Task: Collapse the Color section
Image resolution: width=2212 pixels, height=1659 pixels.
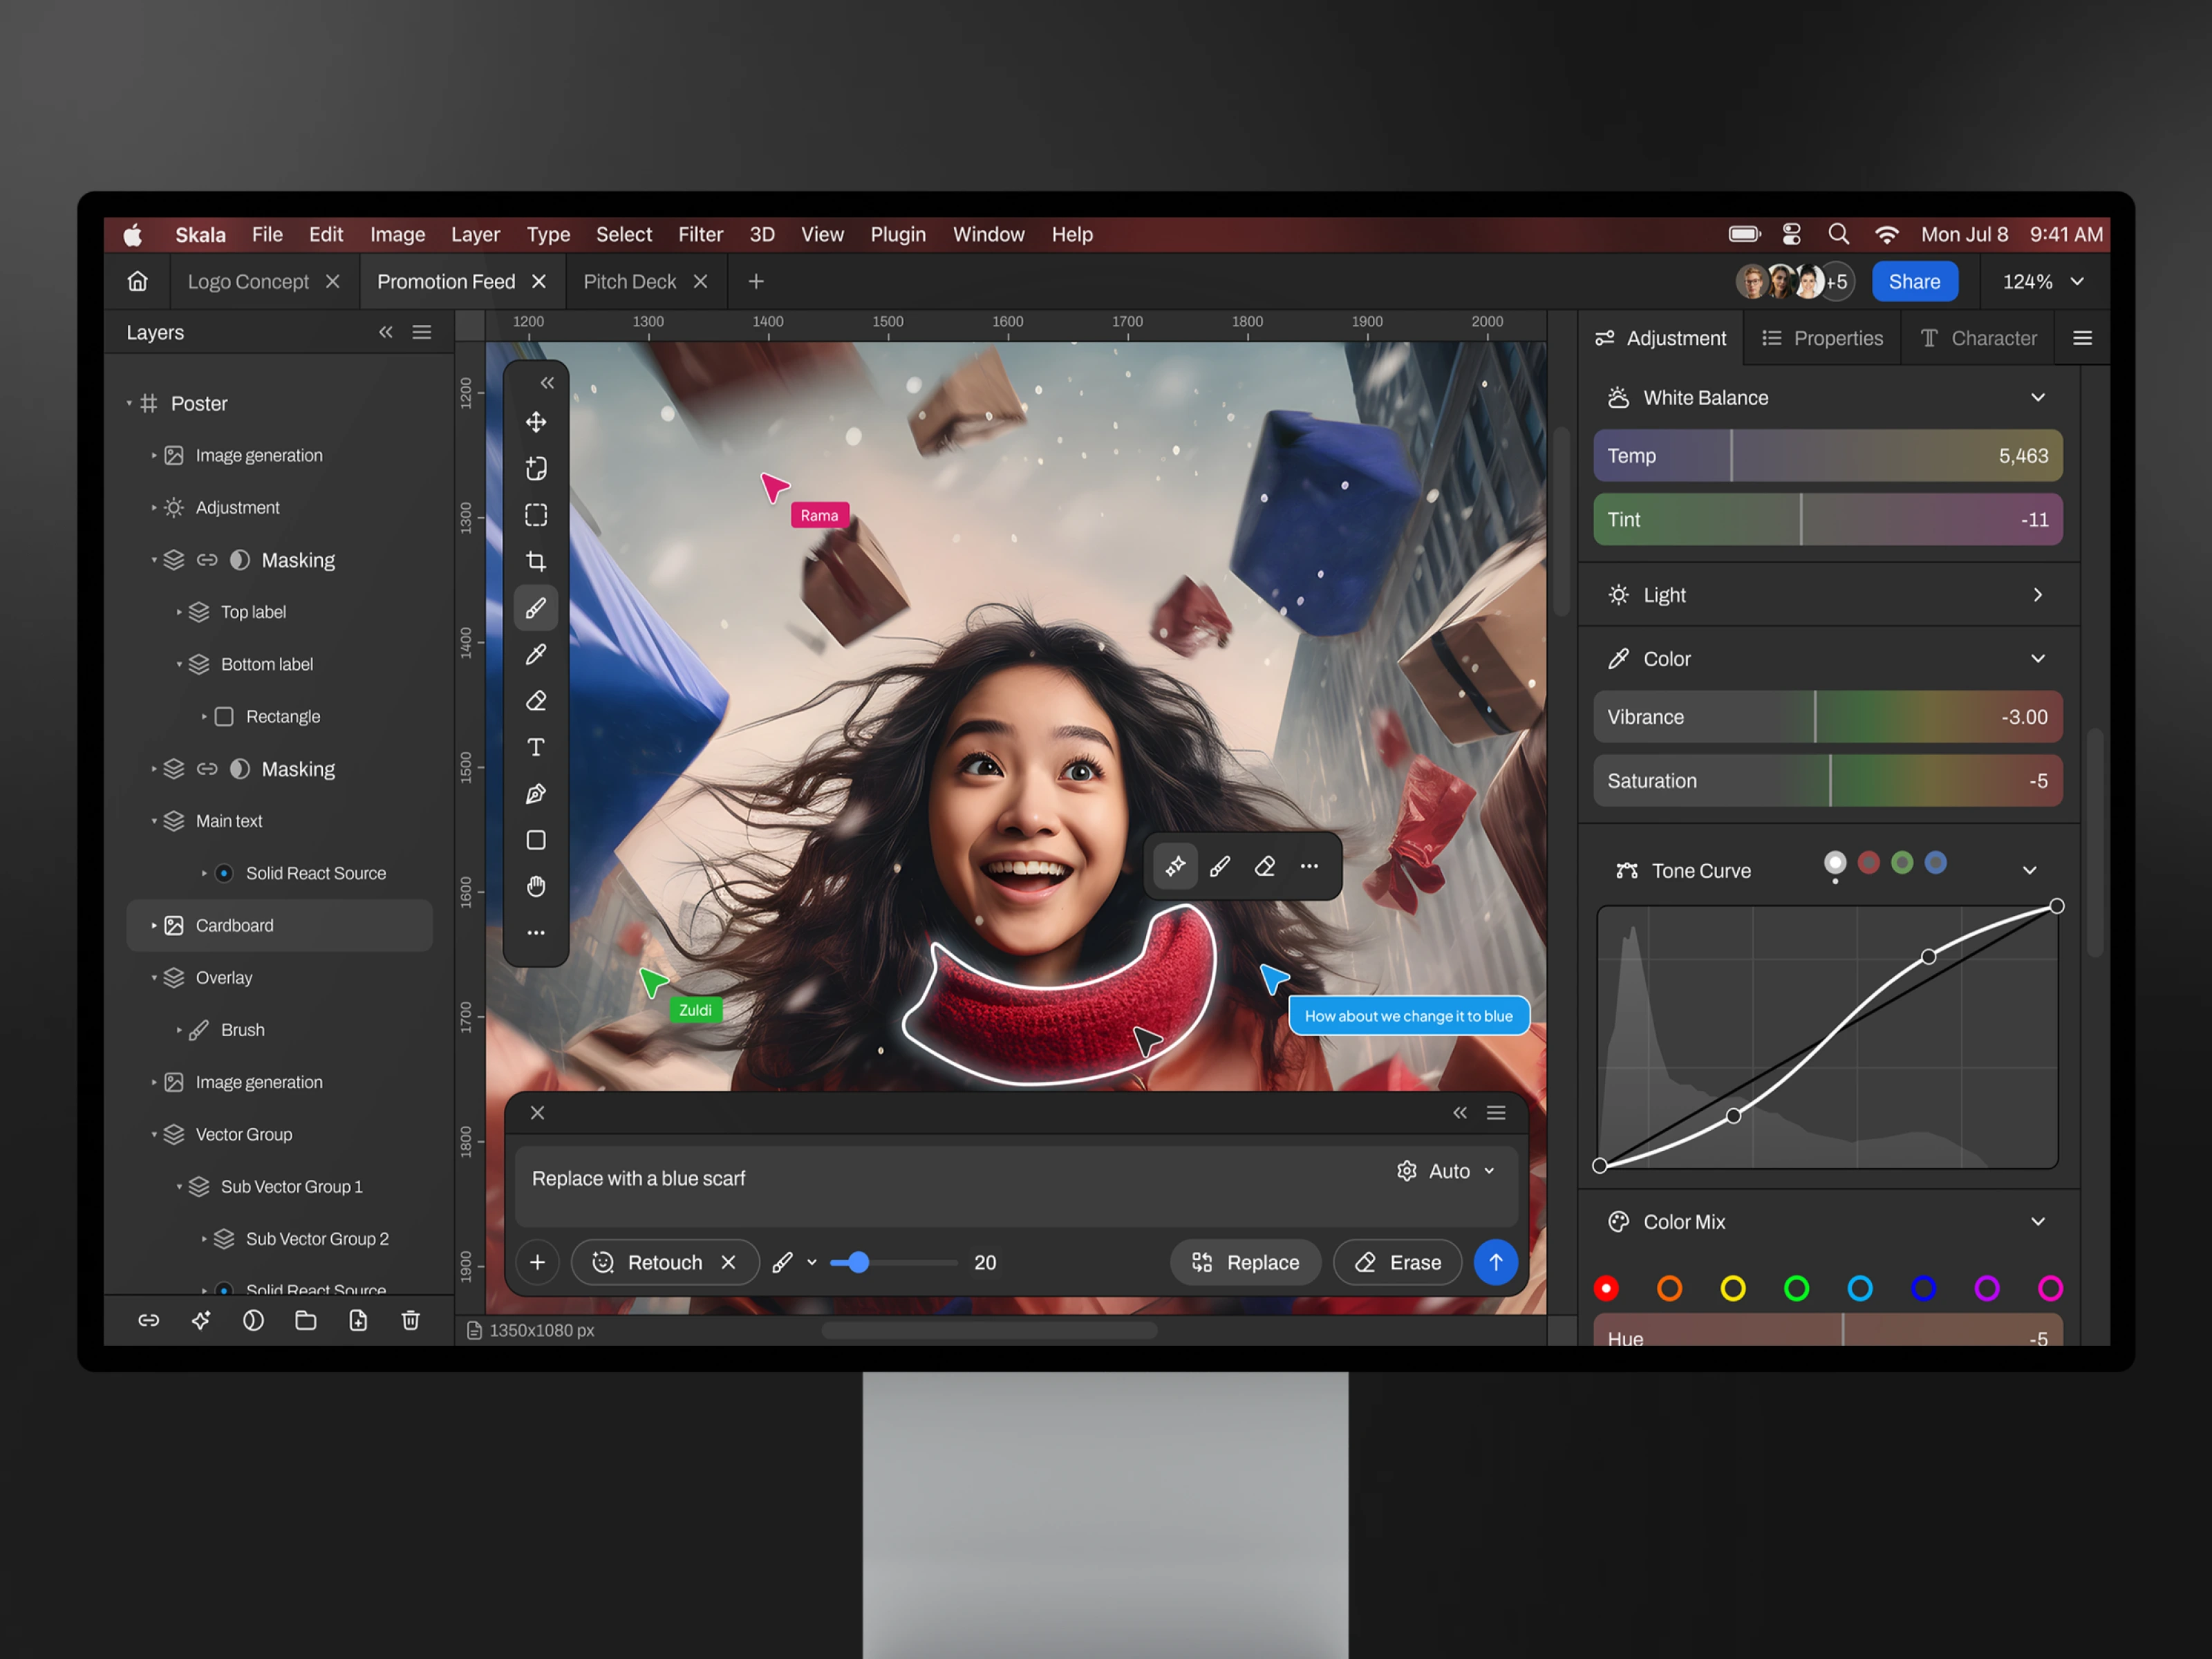Action: coord(2038,658)
